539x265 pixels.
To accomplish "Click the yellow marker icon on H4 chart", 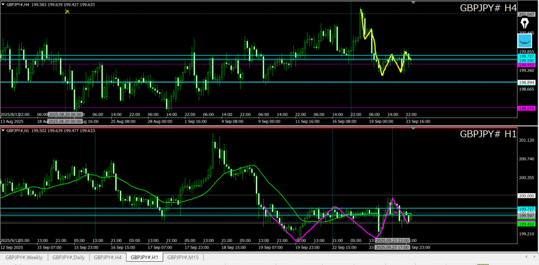I will click(67, 12).
